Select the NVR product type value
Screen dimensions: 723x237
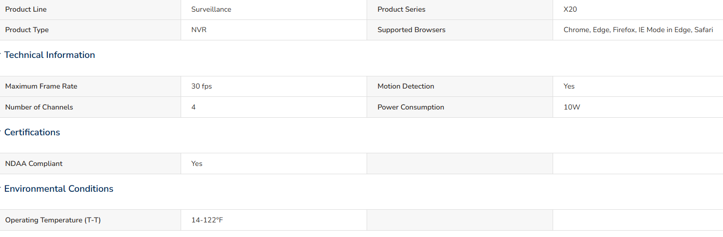[199, 30]
